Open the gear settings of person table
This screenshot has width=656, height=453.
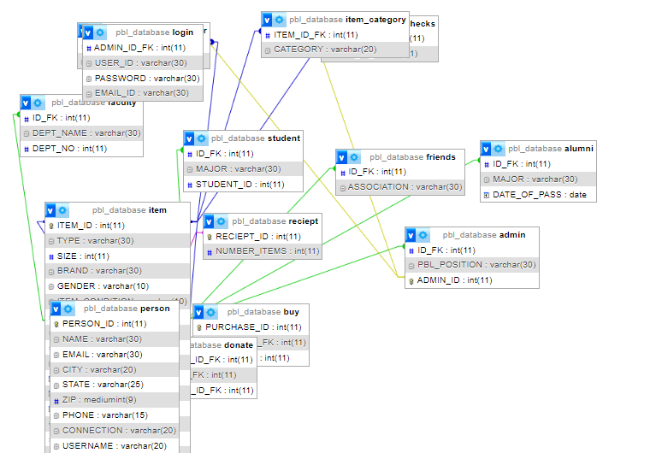[68, 309]
